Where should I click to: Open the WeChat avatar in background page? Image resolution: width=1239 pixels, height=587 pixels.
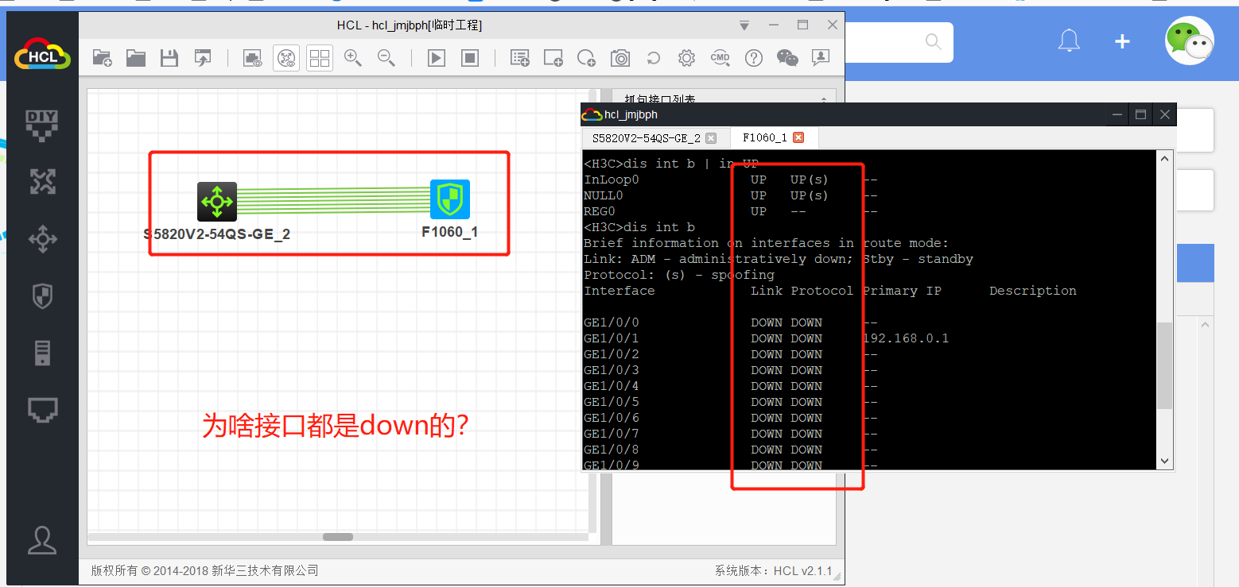[1190, 41]
